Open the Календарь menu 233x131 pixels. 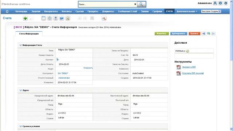tap(21, 11)
